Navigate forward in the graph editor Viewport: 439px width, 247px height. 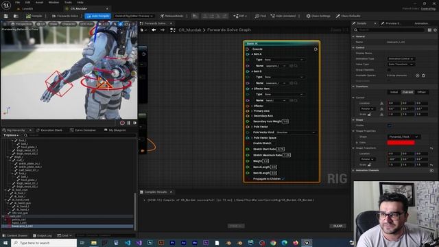[163, 30]
